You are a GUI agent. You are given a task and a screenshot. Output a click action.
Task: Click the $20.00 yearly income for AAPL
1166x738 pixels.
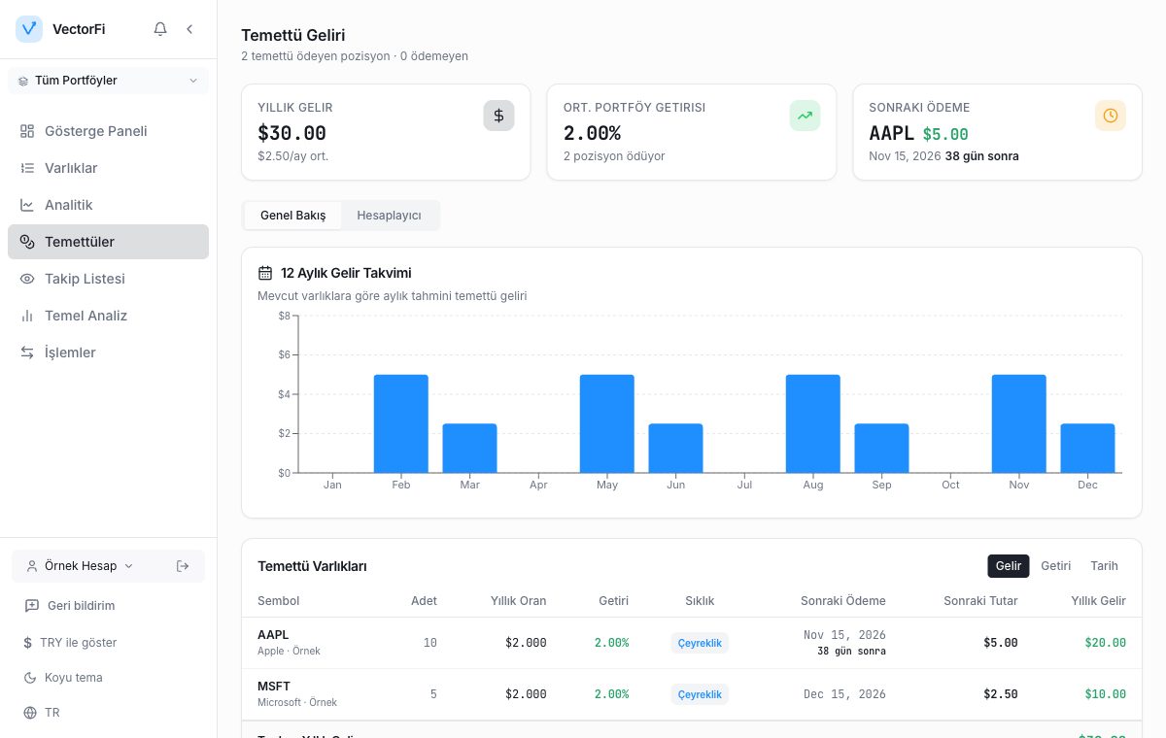1106,643
